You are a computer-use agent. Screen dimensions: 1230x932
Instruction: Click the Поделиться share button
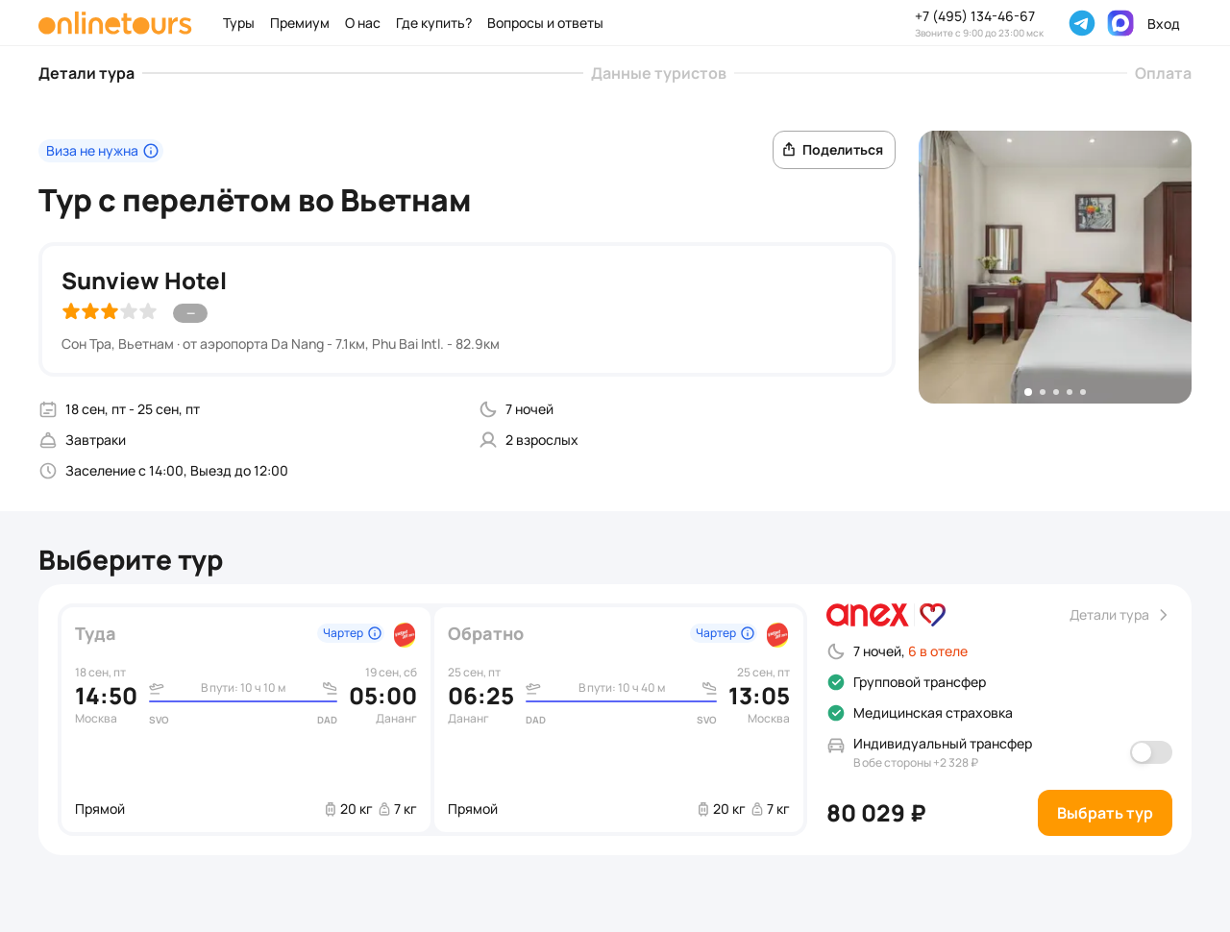click(x=834, y=150)
